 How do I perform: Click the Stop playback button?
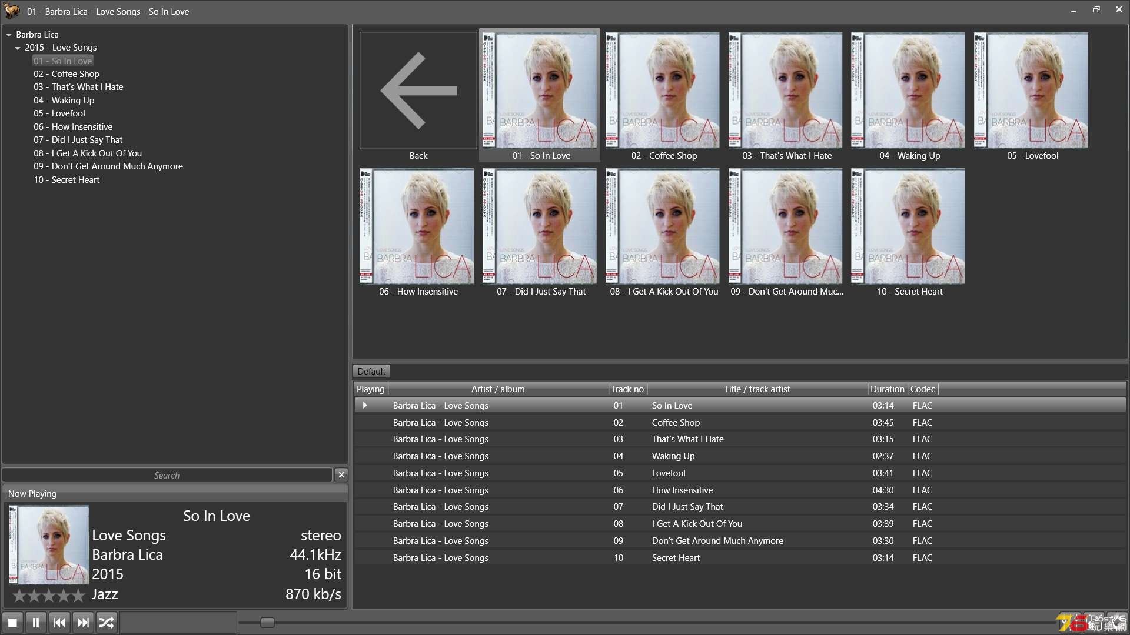(12, 622)
